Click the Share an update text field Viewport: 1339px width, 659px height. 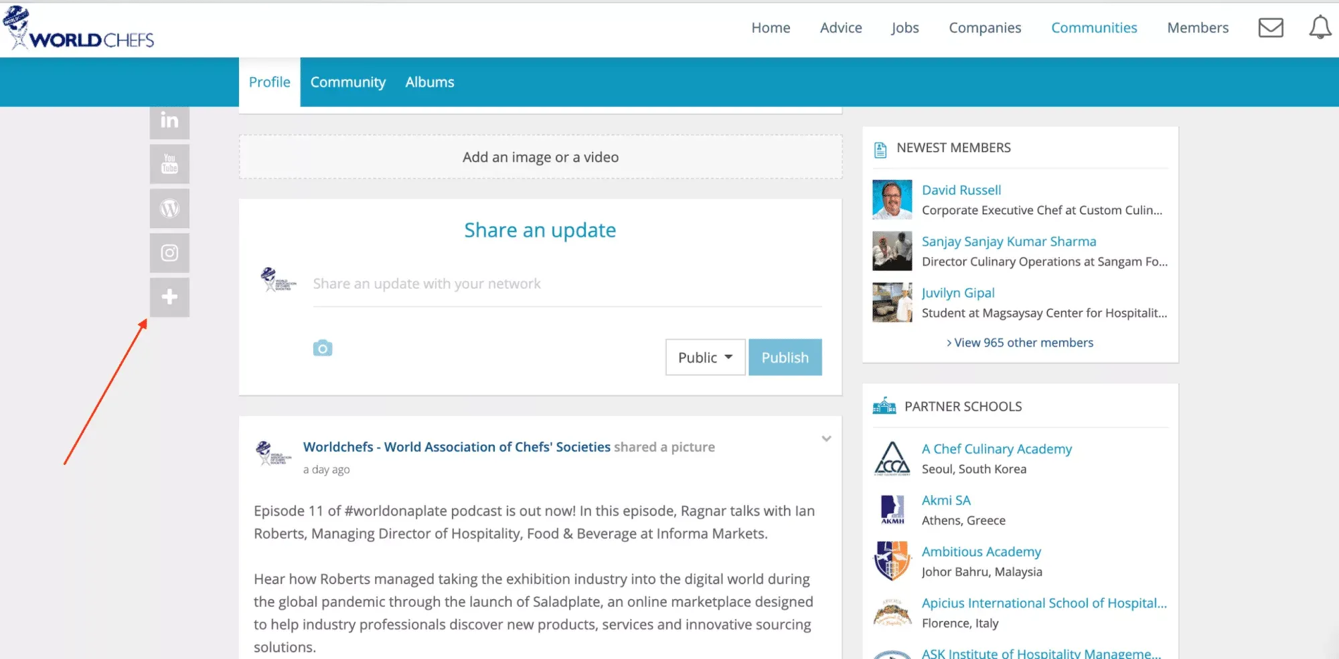pyautogui.click(x=566, y=284)
